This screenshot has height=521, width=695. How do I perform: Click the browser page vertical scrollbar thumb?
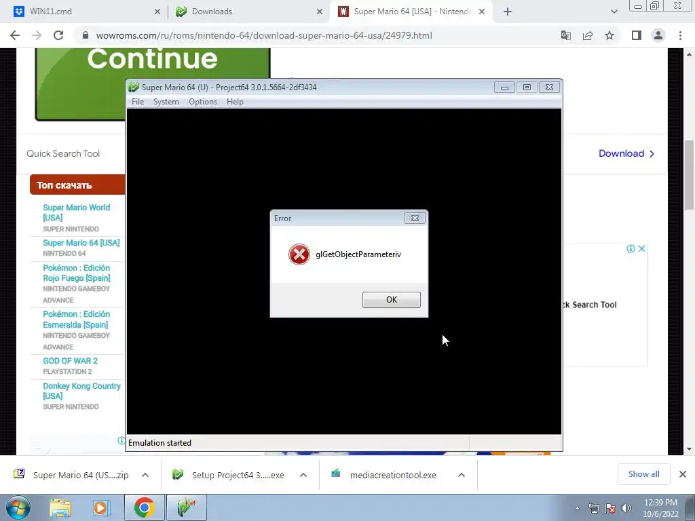pyautogui.click(x=689, y=175)
